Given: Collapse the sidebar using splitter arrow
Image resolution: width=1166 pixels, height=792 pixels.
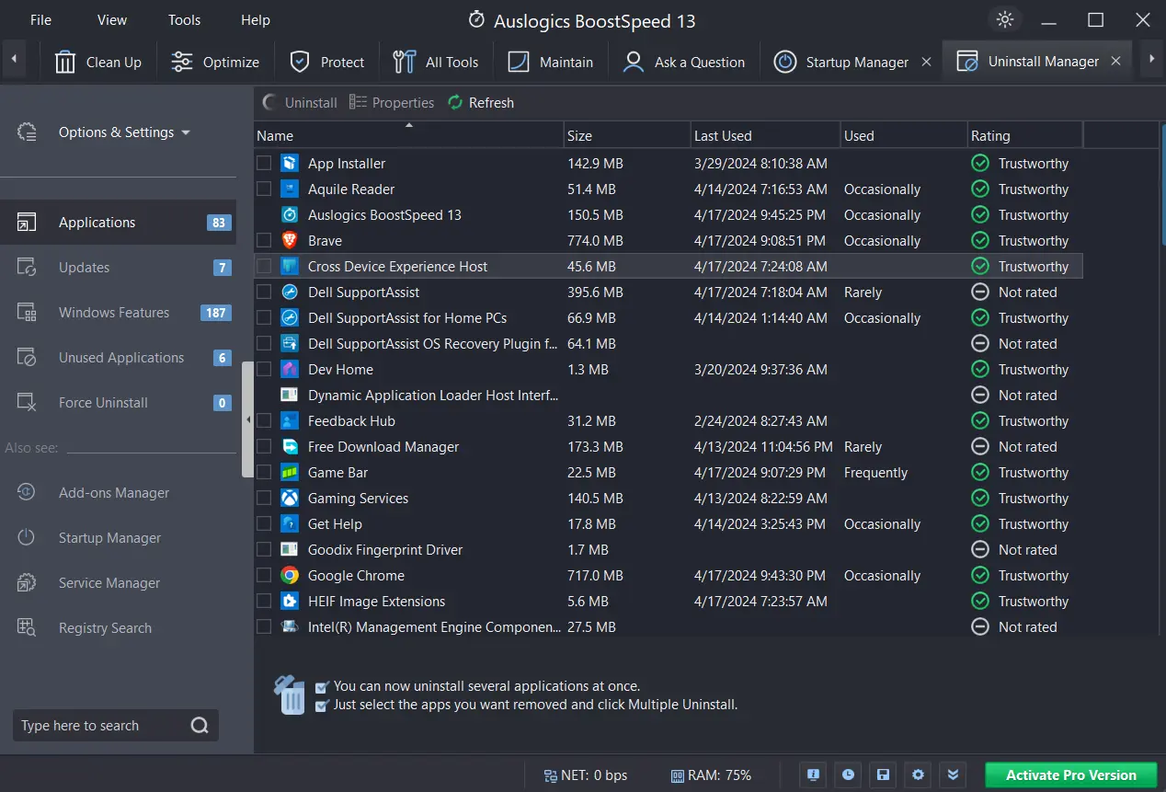Looking at the screenshot, I should (247, 419).
